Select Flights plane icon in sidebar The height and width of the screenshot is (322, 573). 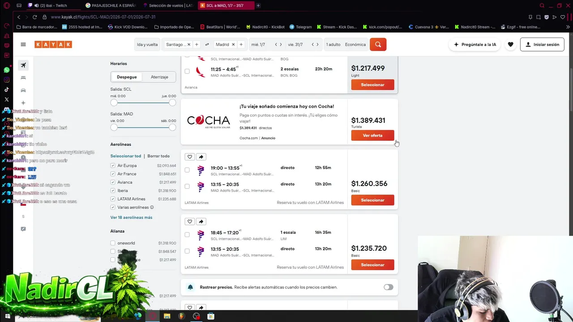pos(23,65)
